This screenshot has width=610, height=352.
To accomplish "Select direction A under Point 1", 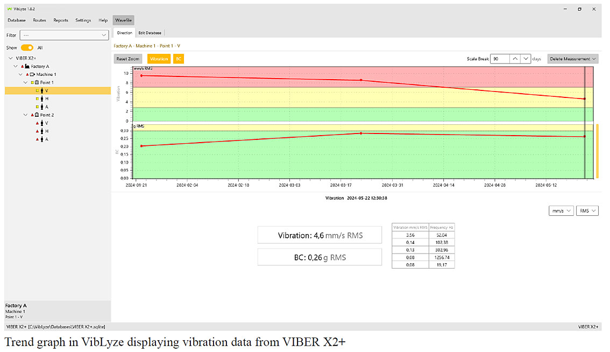I will pos(47,107).
